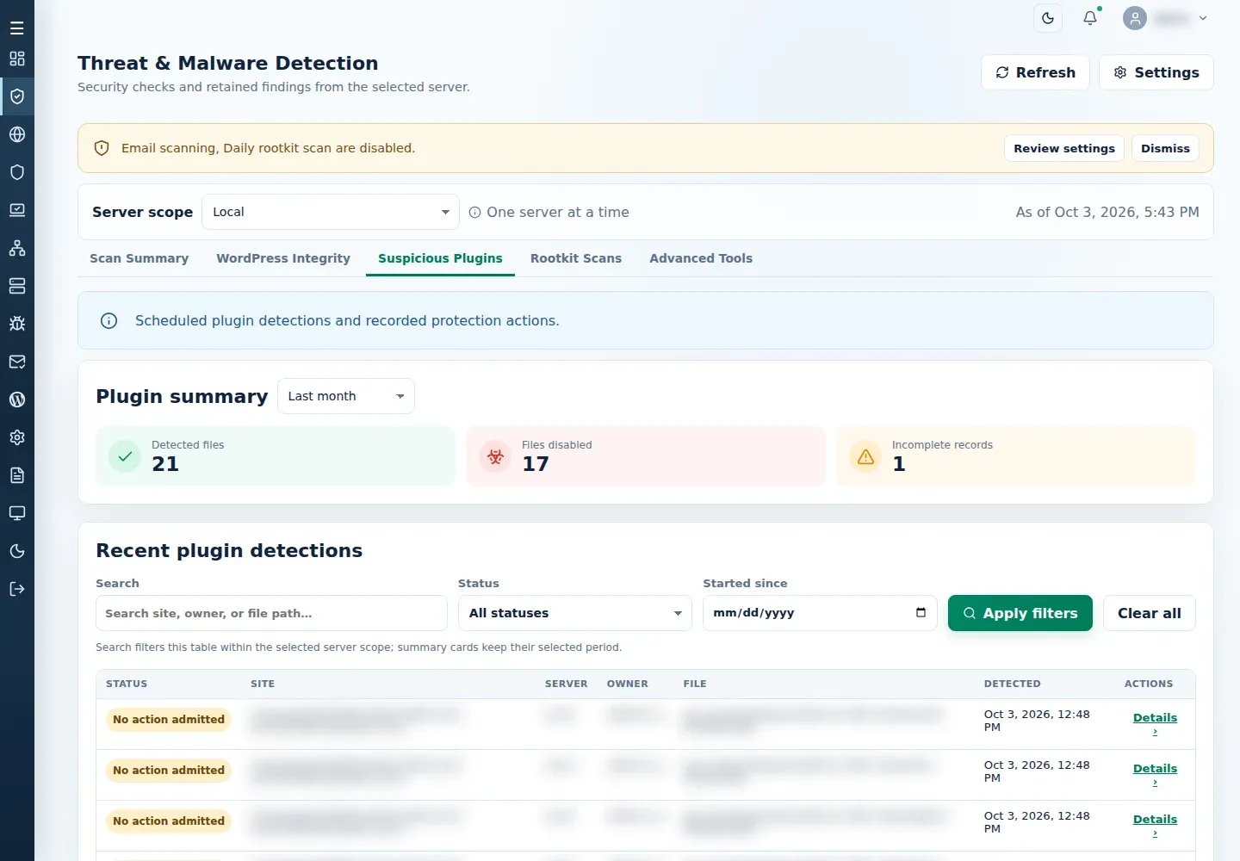The width and height of the screenshot is (1240, 861).
Task: Open the WordPress Integrity tab
Action: (x=283, y=258)
